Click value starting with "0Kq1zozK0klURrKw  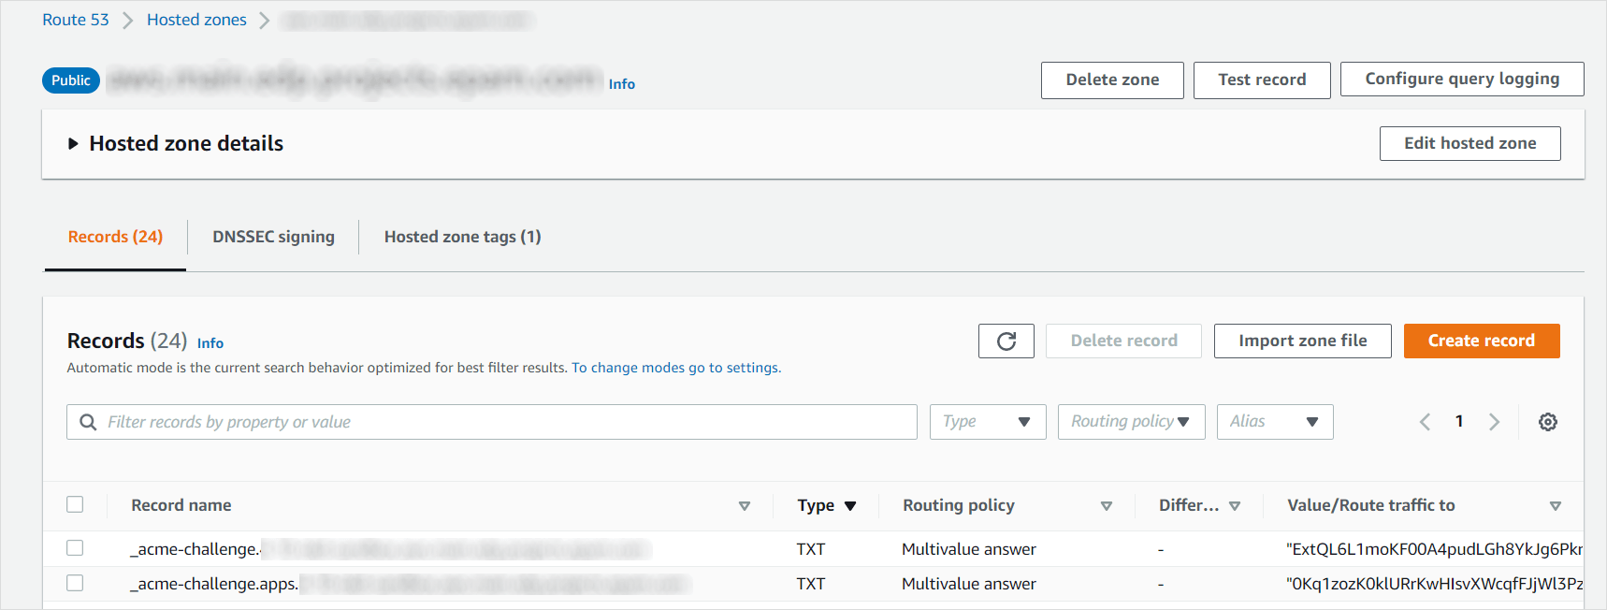pyautogui.click(x=1435, y=584)
